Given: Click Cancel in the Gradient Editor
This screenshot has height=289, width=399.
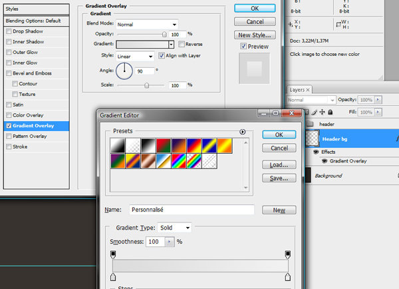Looking at the screenshot, I should point(279,148).
